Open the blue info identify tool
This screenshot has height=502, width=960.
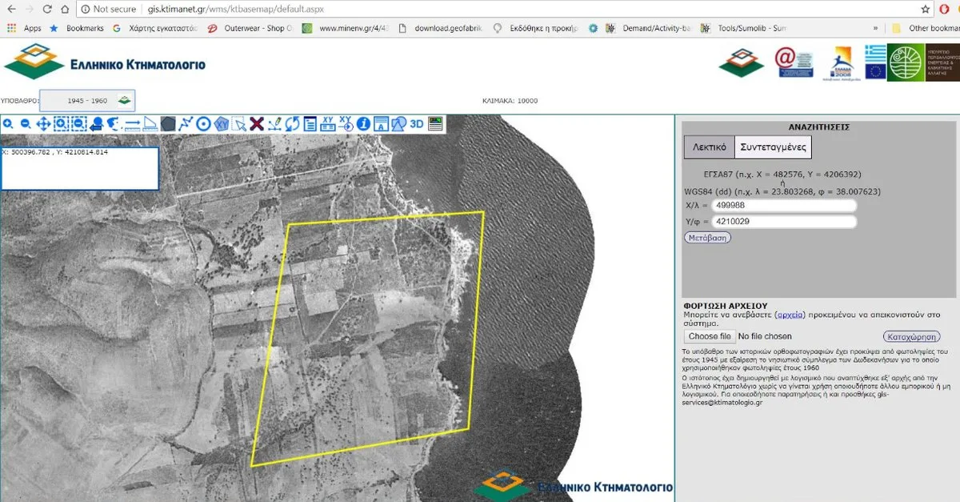pyautogui.click(x=364, y=123)
